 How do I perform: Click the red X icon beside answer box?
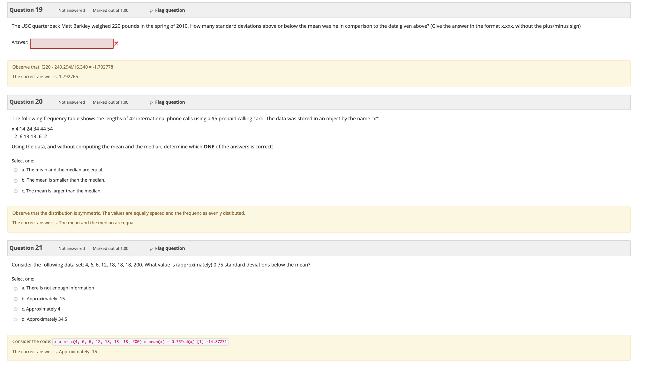point(116,43)
